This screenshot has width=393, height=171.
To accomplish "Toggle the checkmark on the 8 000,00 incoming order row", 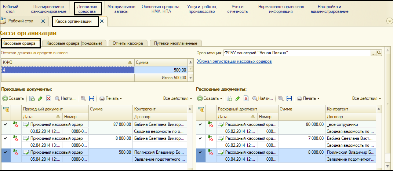I will [5, 138].
